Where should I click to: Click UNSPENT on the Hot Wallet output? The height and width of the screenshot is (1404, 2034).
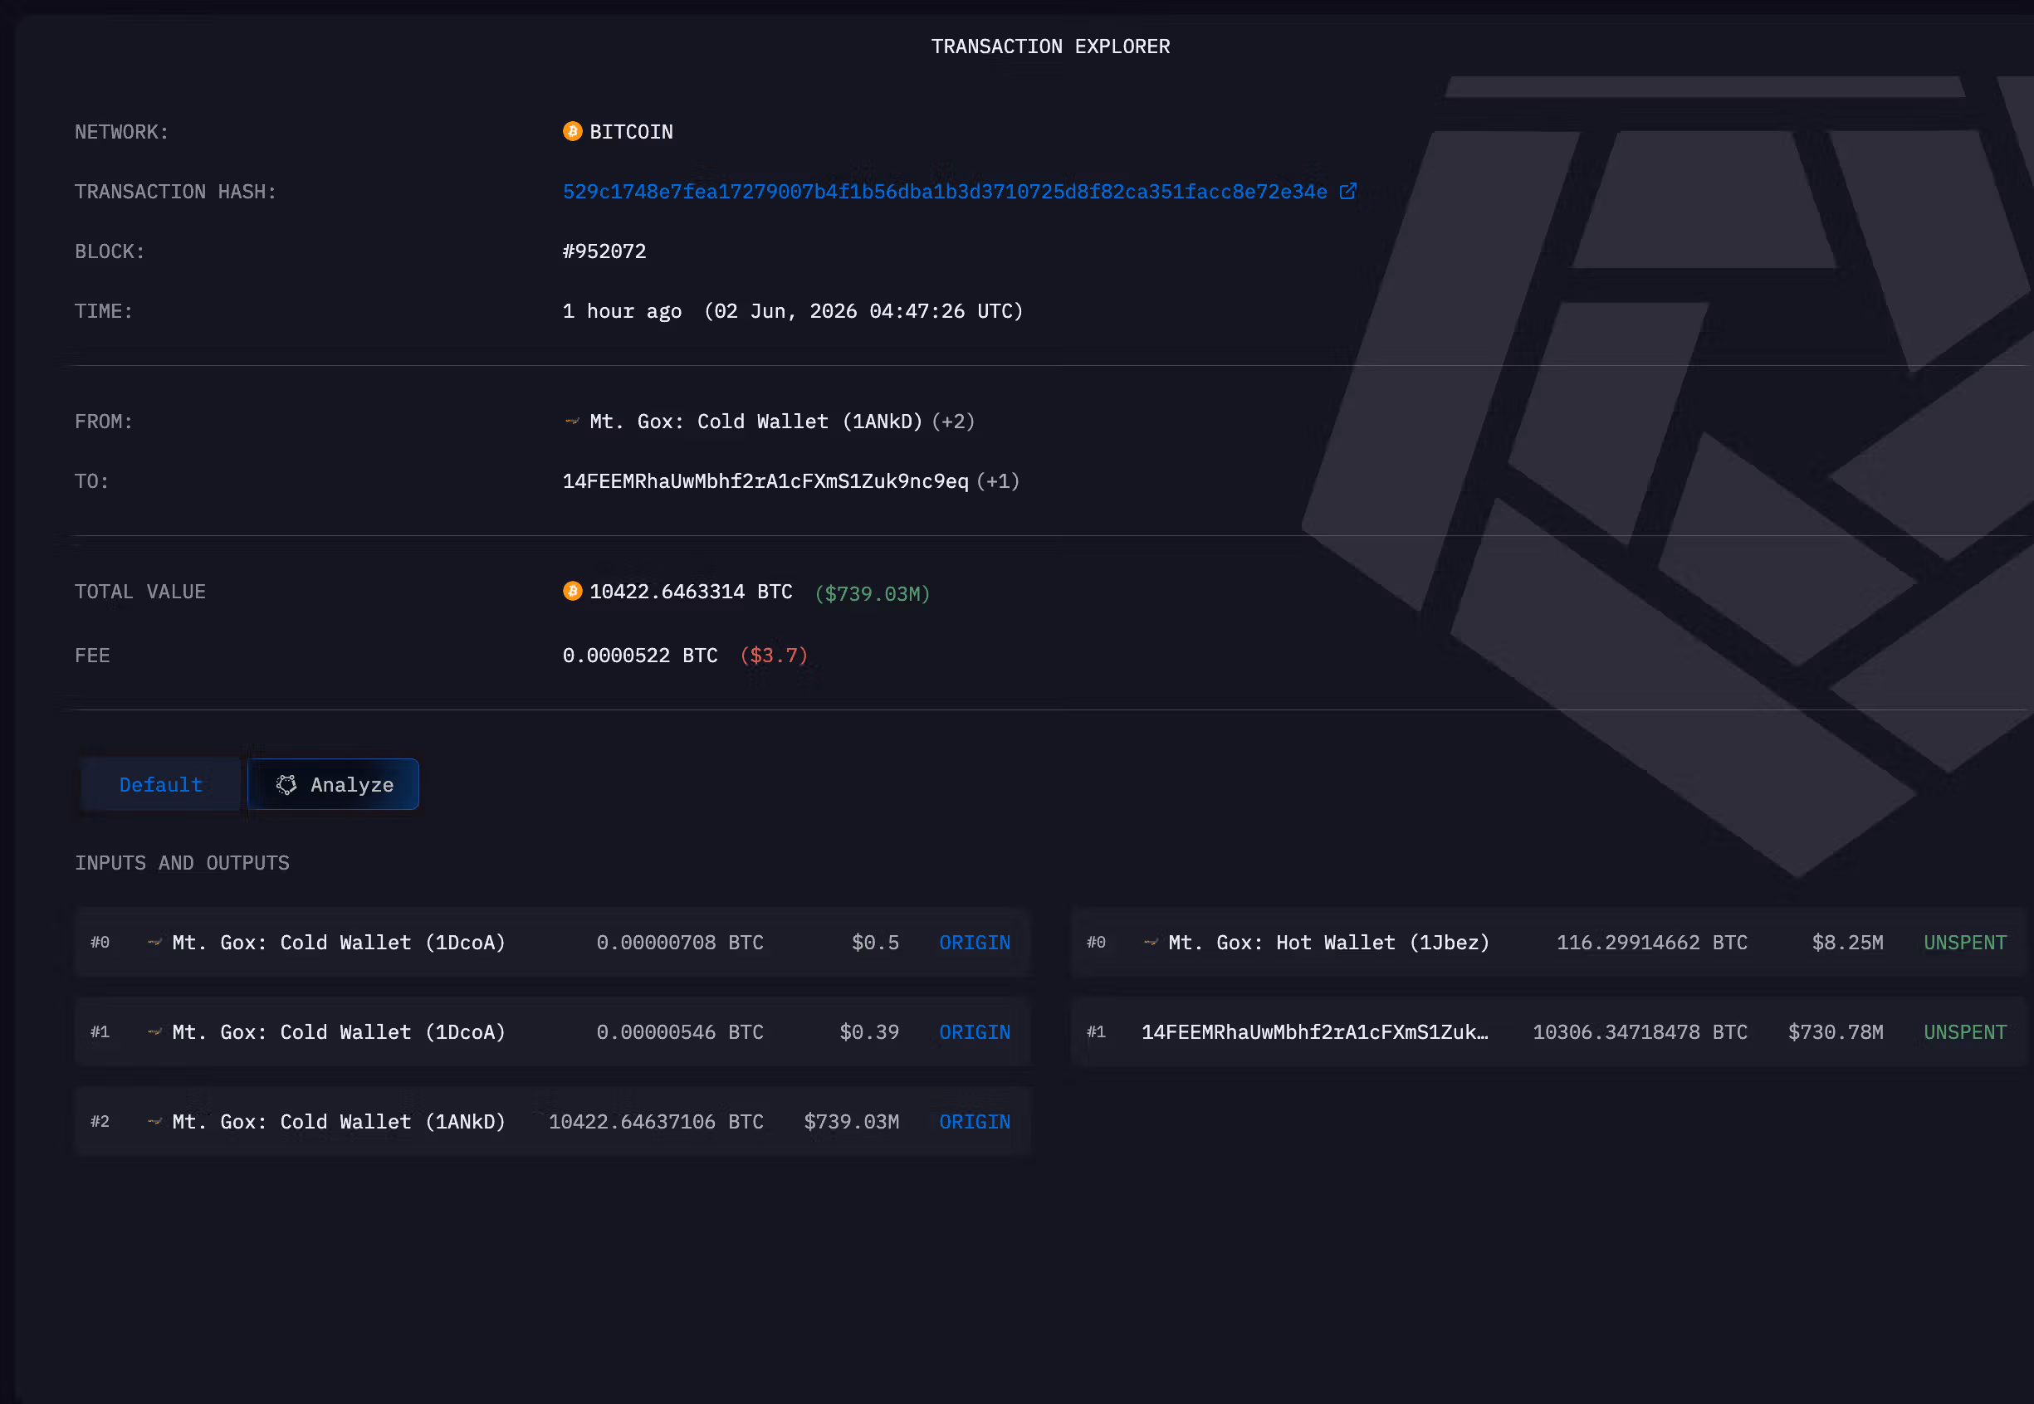point(1964,943)
